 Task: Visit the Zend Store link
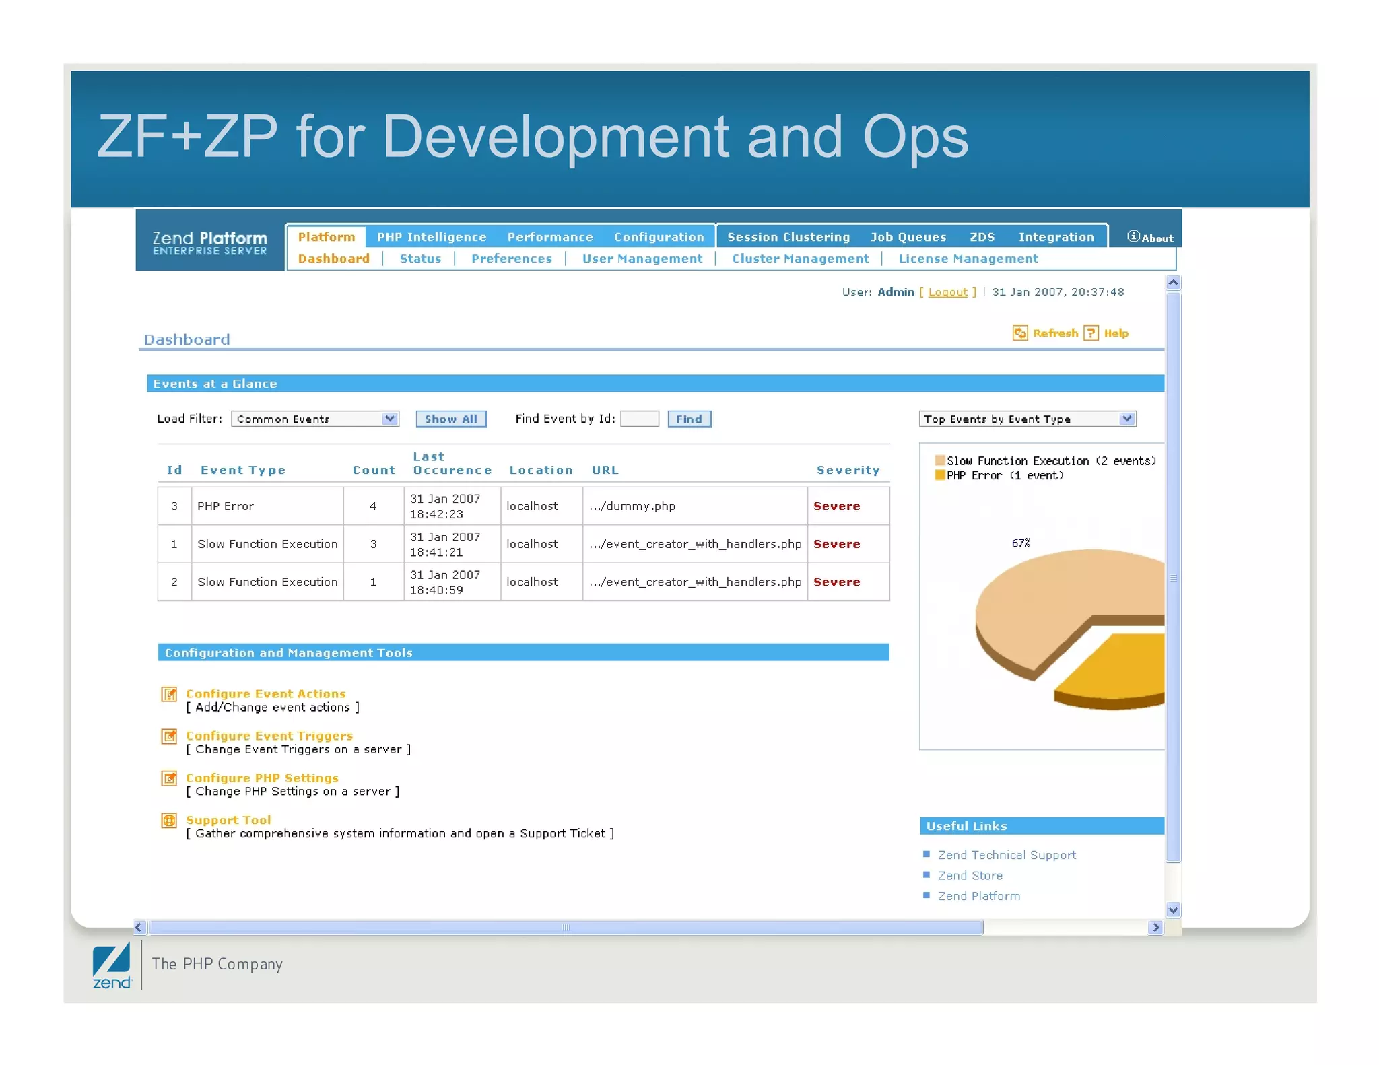(x=970, y=876)
